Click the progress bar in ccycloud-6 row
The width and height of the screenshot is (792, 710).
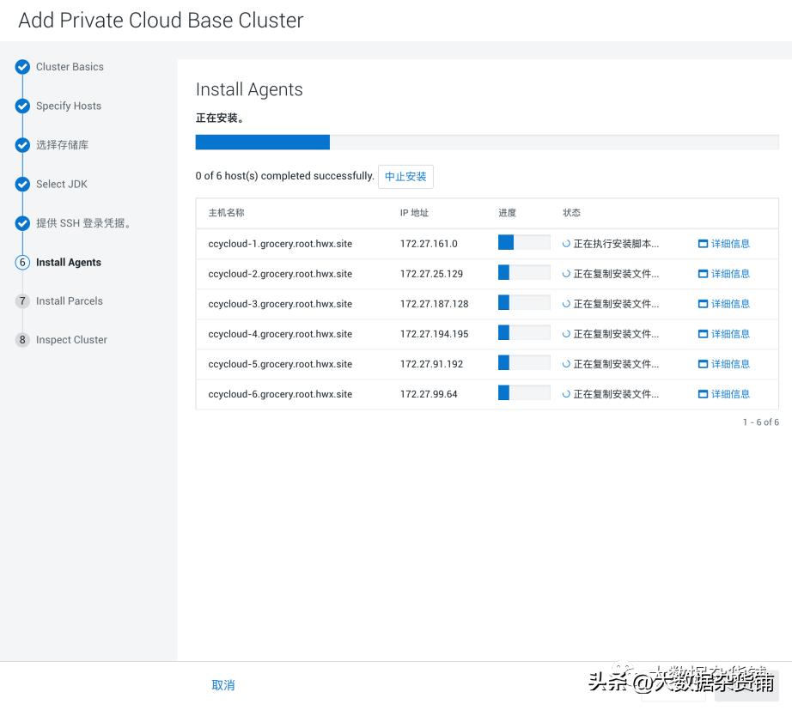tap(523, 394)
